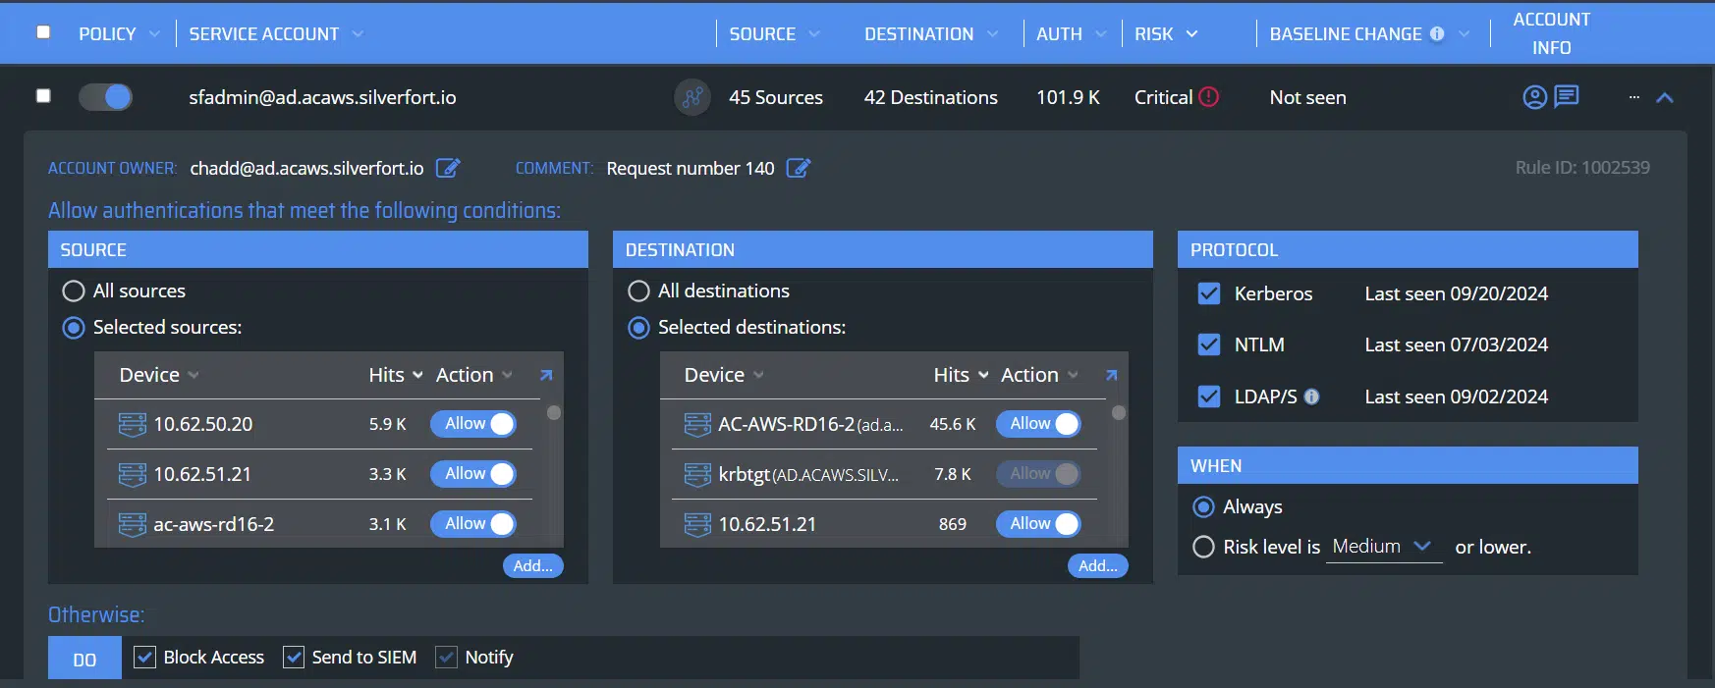Click the DESTINATION column header
This screenshot has height=688, width=1715.
pyautogui.click(x=918, y=34)
